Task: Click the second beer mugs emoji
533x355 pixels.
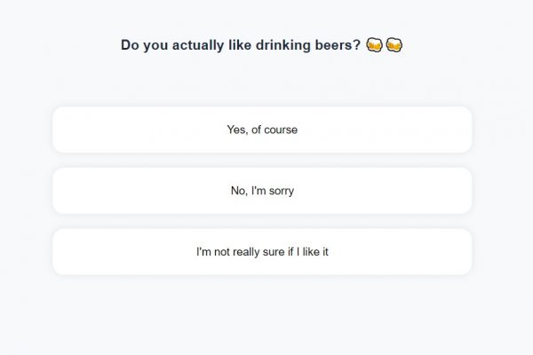Action: tap(394, 45)
